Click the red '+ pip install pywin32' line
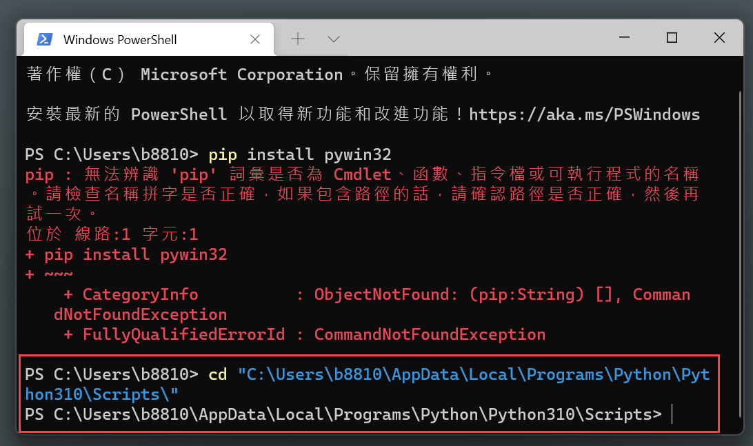This screenshot has height=446, width=753. pyautogui.click(x=126, y=254)
